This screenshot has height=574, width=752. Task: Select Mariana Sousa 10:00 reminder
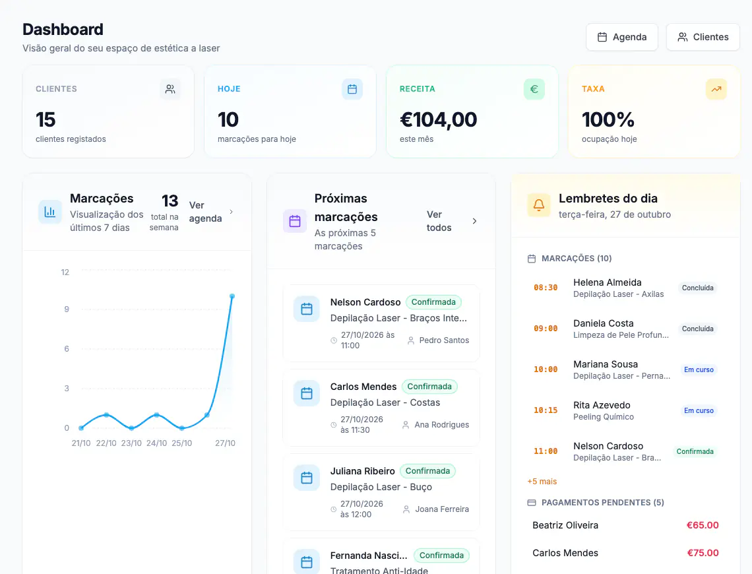coord(625,369)
